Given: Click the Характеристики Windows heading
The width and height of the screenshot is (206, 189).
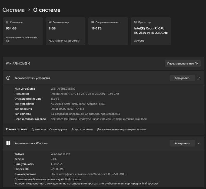Looking at the screenshot, I should [31, 143].
